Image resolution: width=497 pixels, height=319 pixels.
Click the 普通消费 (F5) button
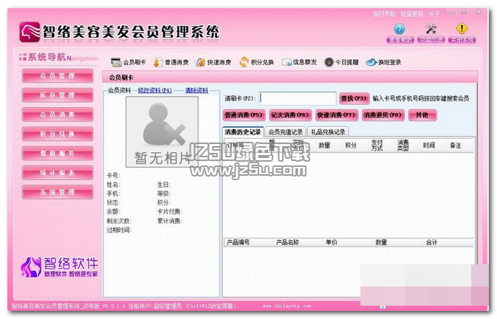click(244, 115)
